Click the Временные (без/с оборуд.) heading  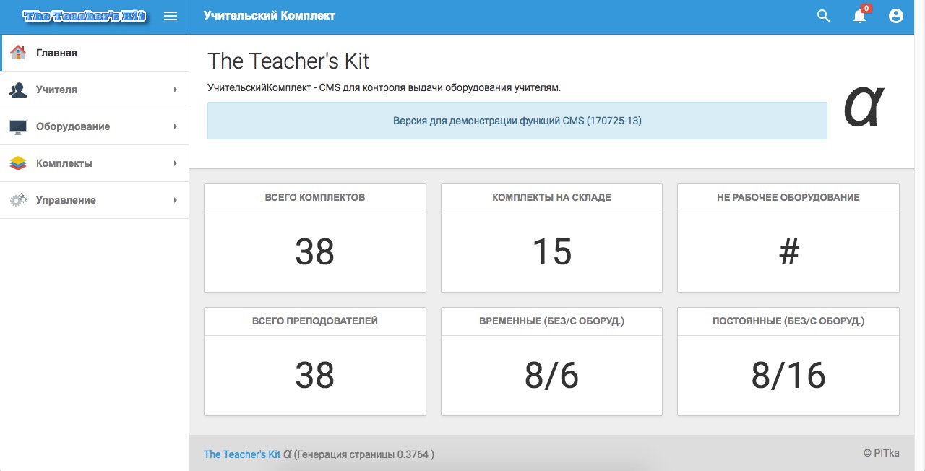click(x=552, y=321)
